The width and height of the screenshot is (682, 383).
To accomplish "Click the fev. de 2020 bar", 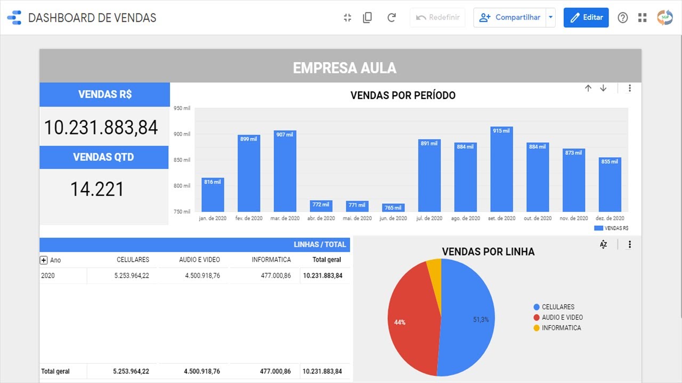I will click(249, 173).
